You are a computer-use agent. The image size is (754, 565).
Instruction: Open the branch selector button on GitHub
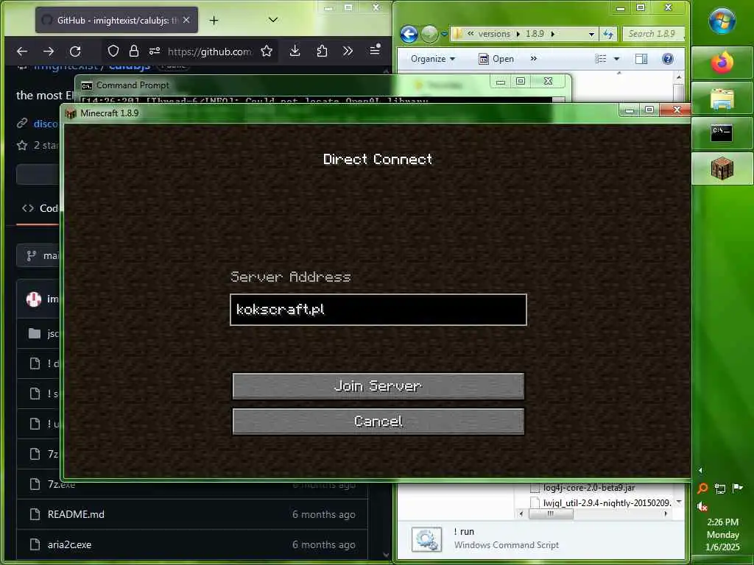[x=38, y=255]
